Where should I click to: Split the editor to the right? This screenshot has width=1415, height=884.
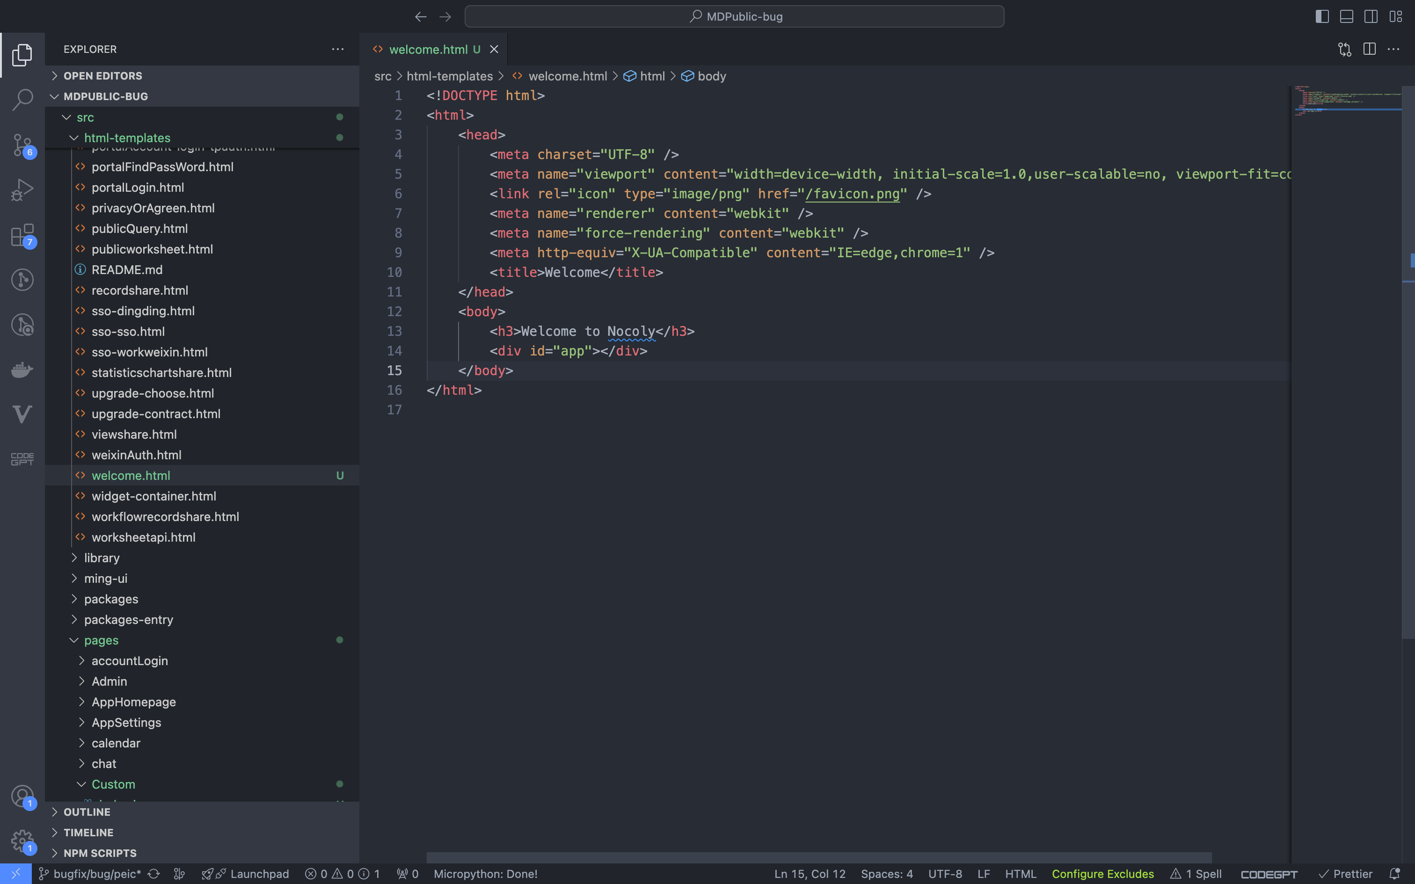point(1369,49)
